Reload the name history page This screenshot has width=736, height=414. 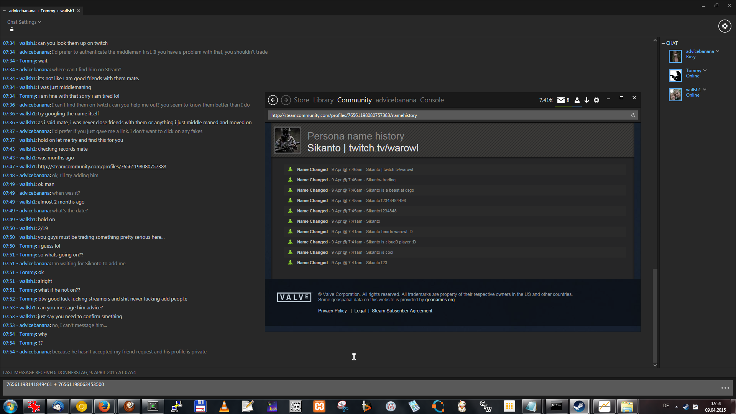coord(633,115)
